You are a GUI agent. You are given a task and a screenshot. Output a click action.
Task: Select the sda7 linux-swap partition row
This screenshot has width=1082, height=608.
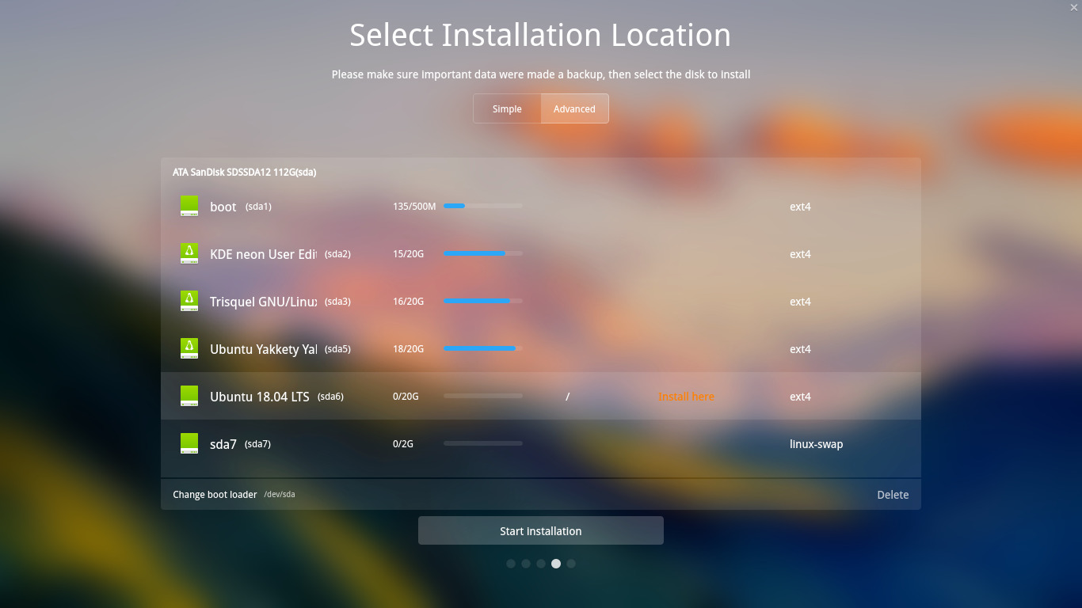541,443
